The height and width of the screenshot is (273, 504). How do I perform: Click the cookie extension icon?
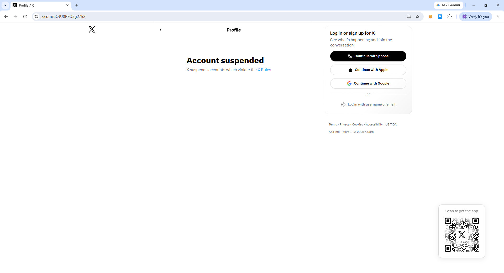pyautogui.click(x=430, y=17)
